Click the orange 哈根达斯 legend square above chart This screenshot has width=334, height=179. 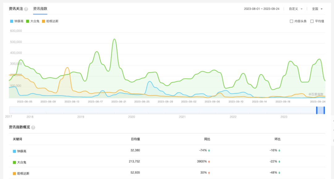pos(44,21)
